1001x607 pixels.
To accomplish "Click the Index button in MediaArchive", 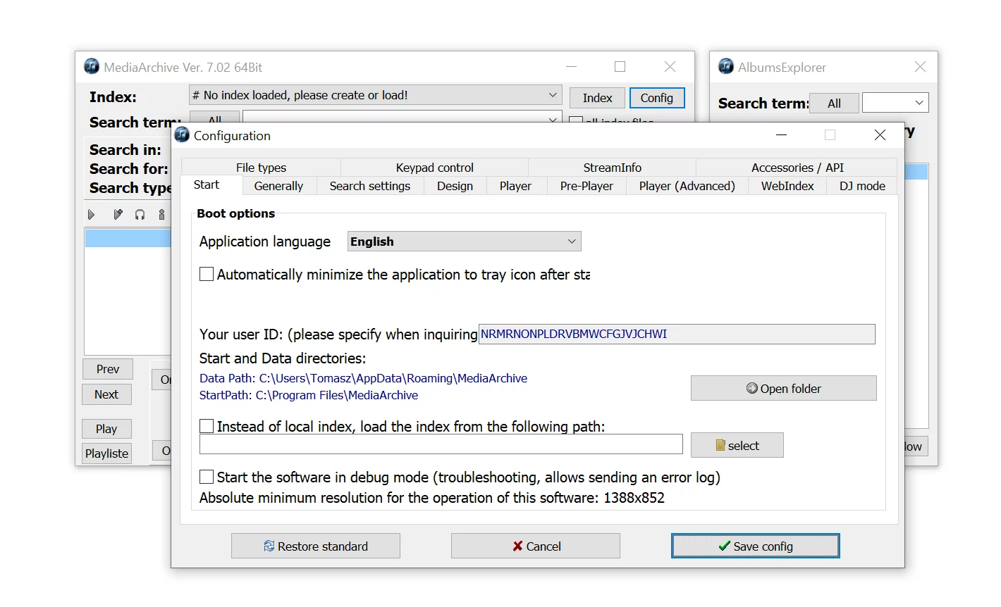I will [x=597, y=98].
